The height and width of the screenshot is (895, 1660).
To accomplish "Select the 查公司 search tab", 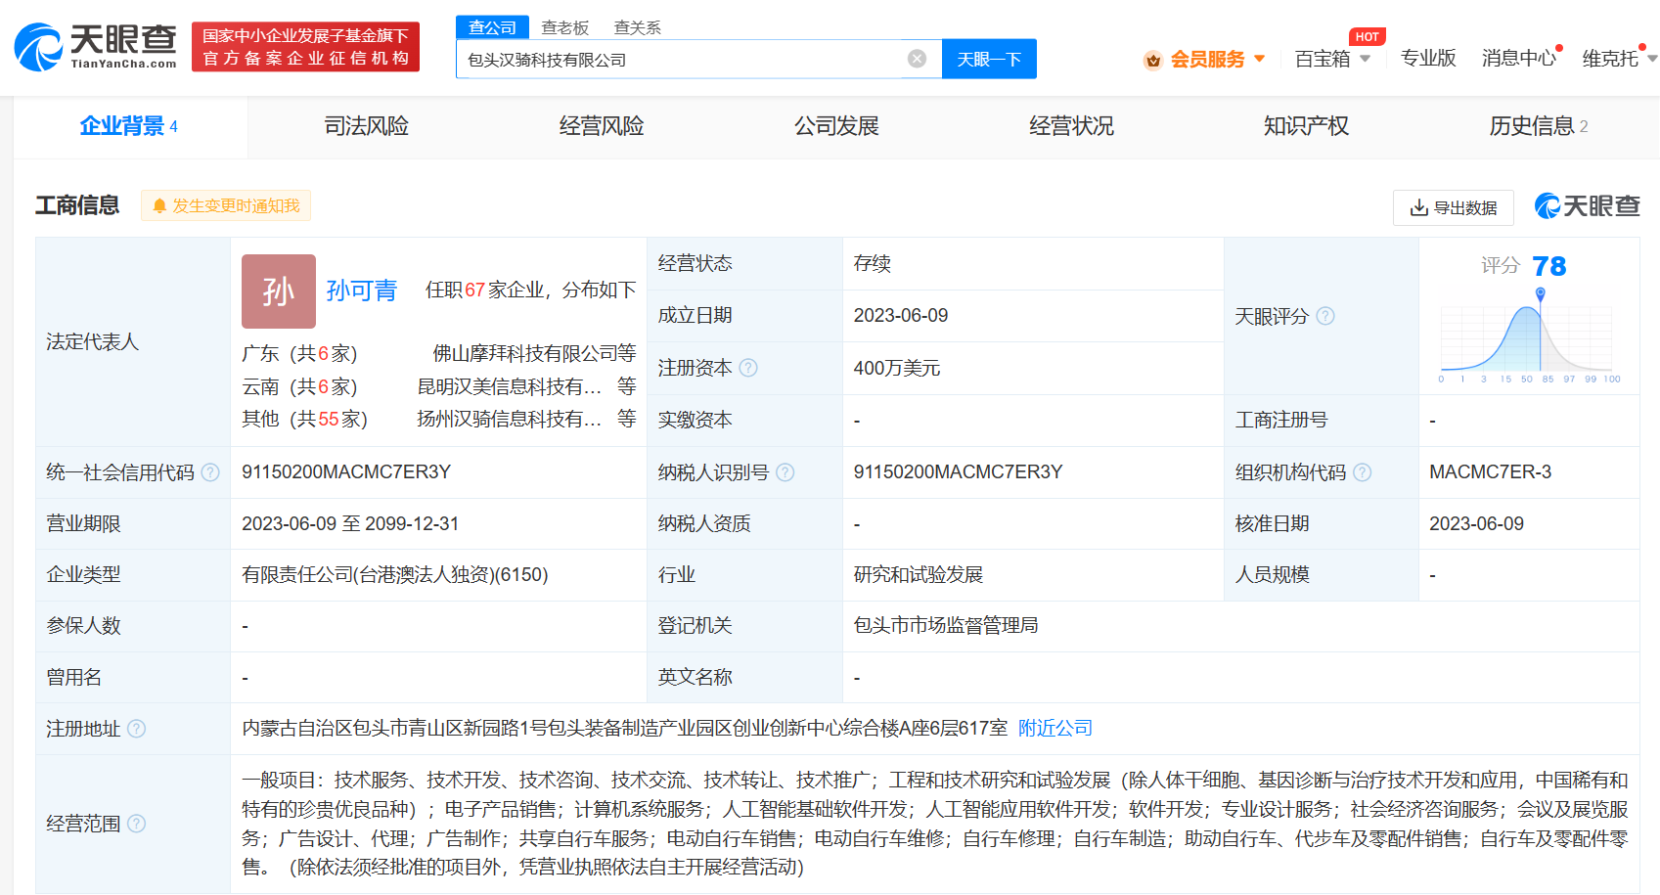I will click(492, 27).
